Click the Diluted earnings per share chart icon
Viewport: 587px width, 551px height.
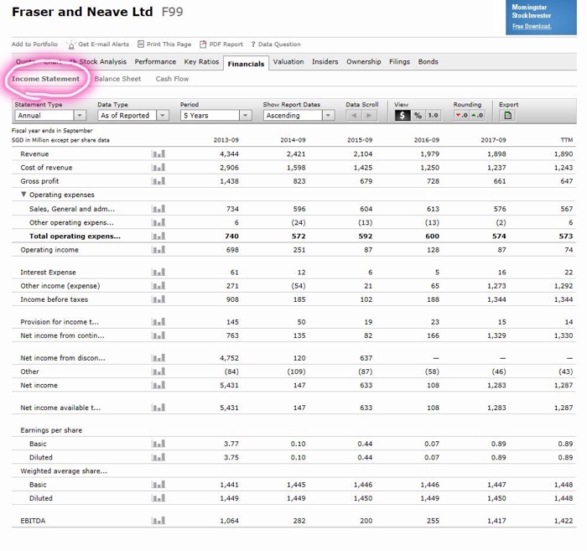(x=158, y=457)
